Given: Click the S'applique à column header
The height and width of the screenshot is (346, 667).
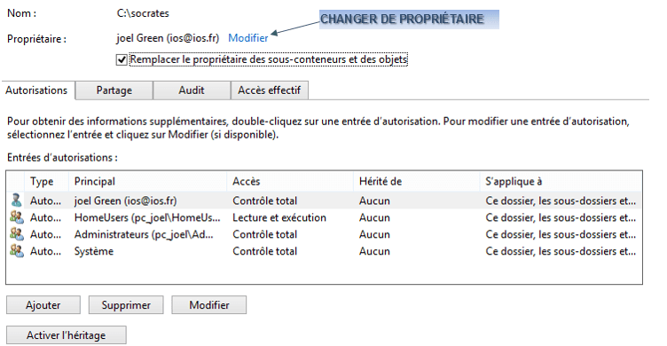Looking at the screenshot, I should click(x=561, y=181).
